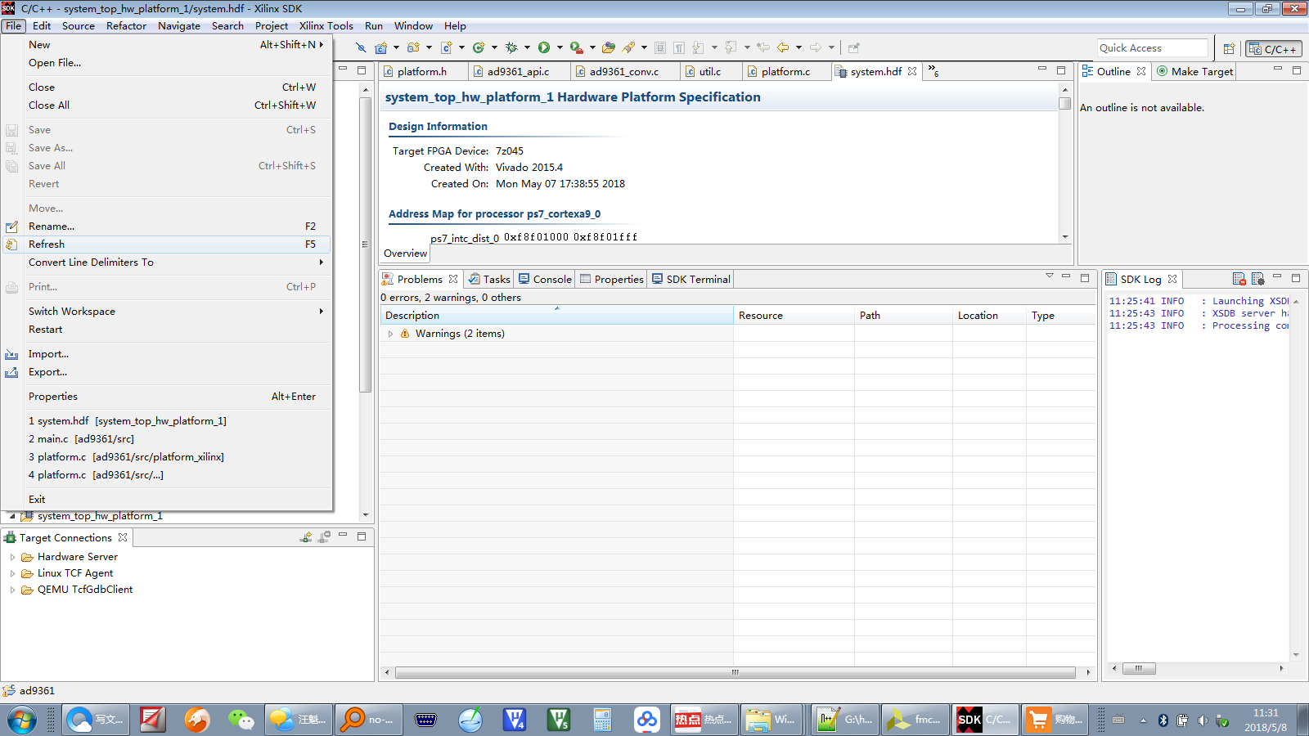Viewport: 1309px width, 736px height.
Task: Select Restart from File menu
Action: point(167,330)
